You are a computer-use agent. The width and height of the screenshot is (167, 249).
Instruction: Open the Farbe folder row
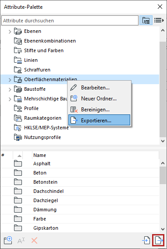pos(80,219)
